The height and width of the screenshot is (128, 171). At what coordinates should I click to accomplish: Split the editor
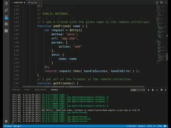coord(161,2)
